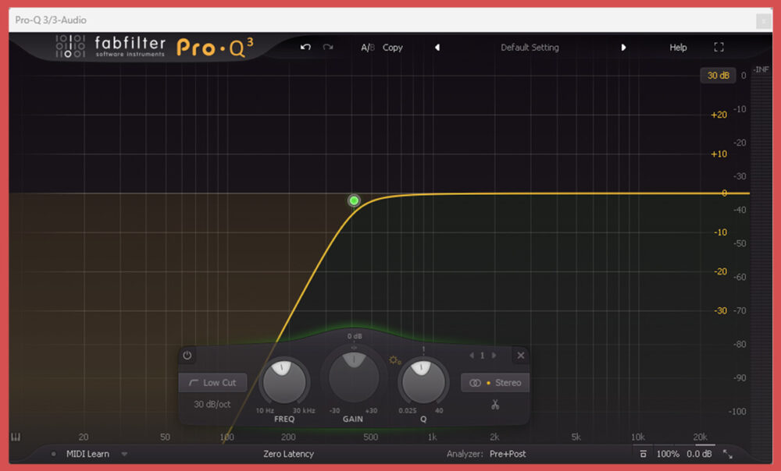Image resolution: width=781 pixels, height=471 pixels.
Task: Select the green EQ band node on the curve
Action: pos(354,200)
